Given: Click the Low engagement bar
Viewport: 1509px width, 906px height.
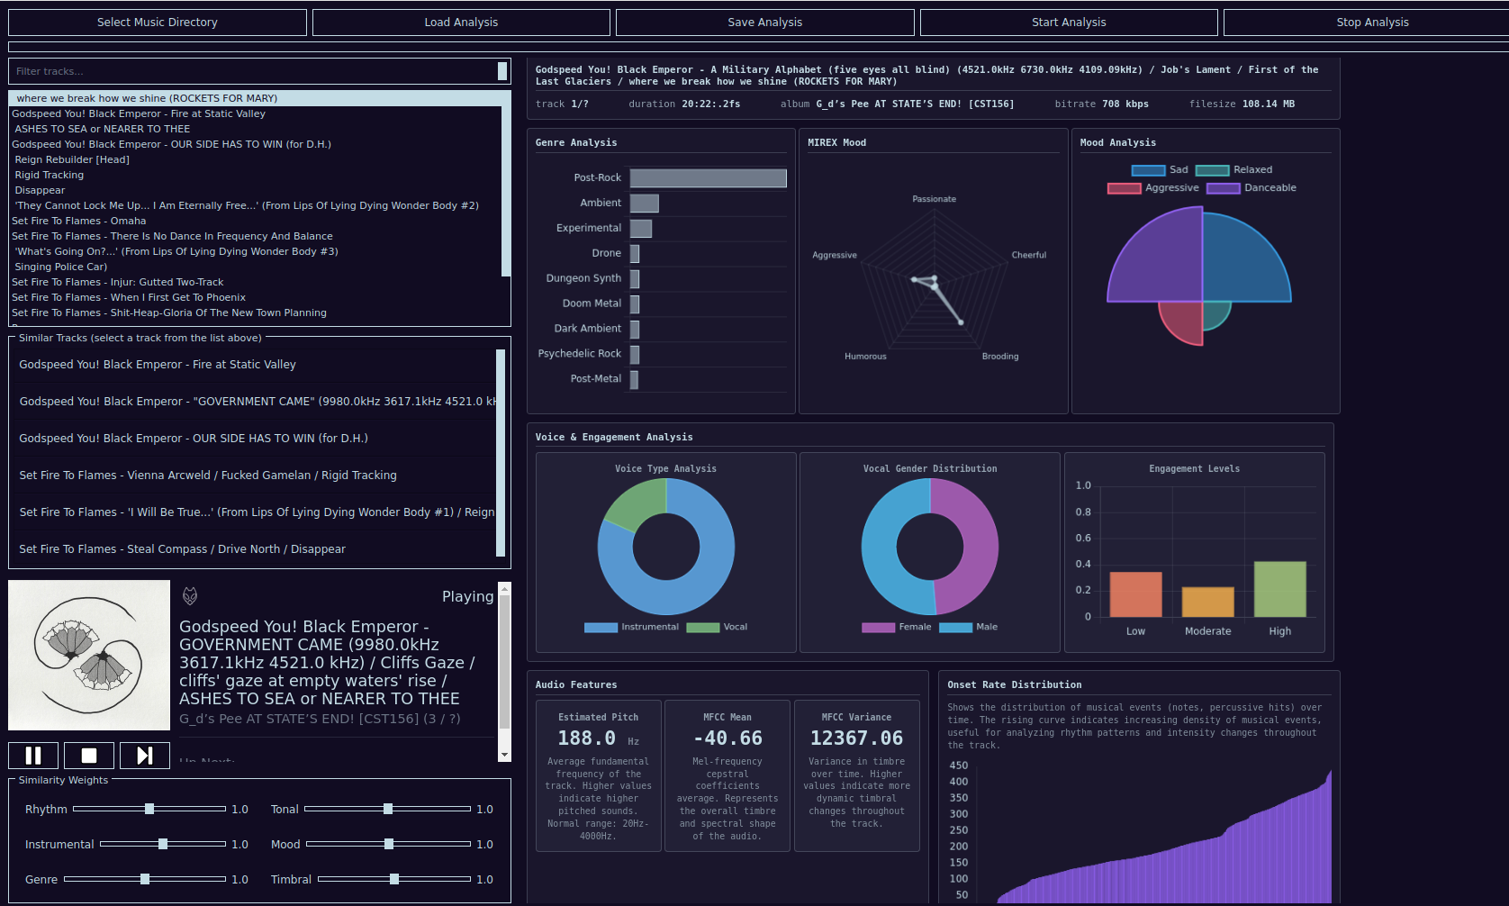Looking at the screenshot, I should point(1136,594).
